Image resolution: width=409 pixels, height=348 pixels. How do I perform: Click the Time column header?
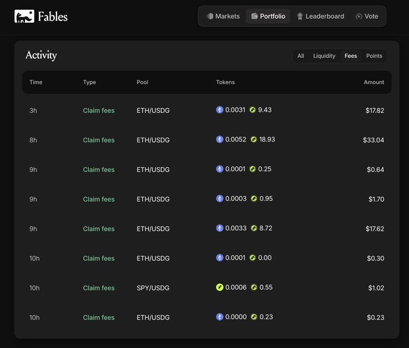coord(35,82)
